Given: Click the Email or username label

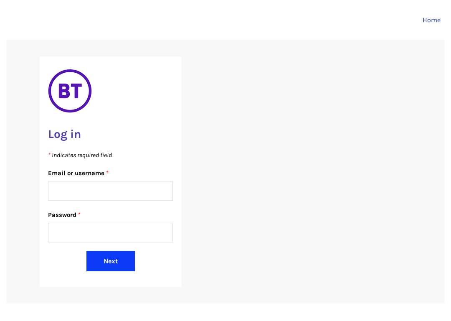Looking at the screenshot, I should [76, 173].
